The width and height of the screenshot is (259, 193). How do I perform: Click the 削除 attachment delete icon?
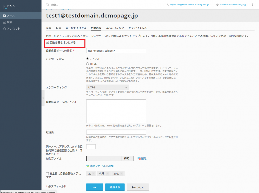point(139,159)
